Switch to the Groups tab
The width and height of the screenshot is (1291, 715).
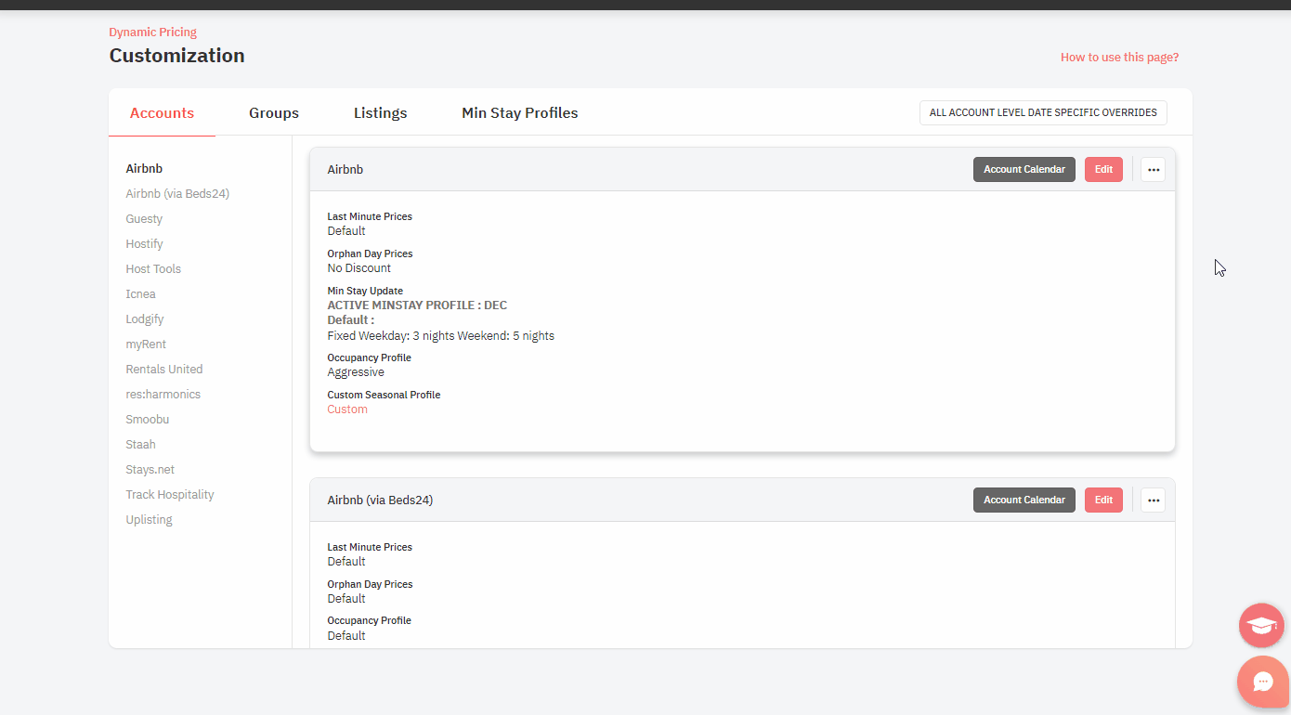click(x=274, y=113)
